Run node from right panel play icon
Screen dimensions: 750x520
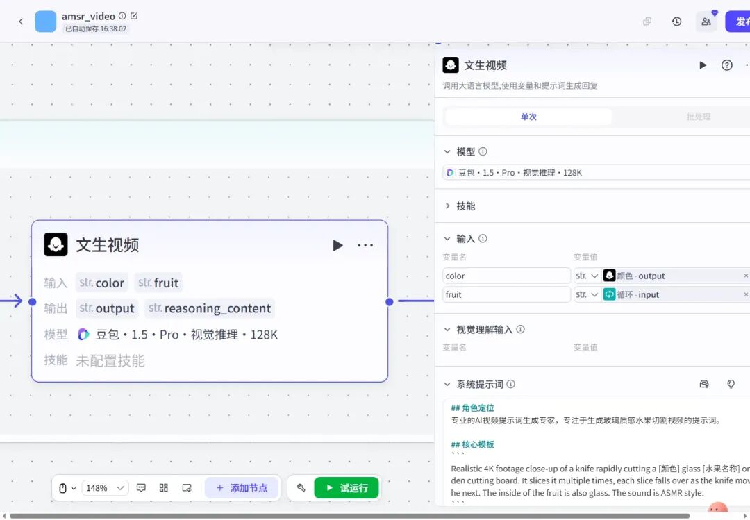pos(703,65)
